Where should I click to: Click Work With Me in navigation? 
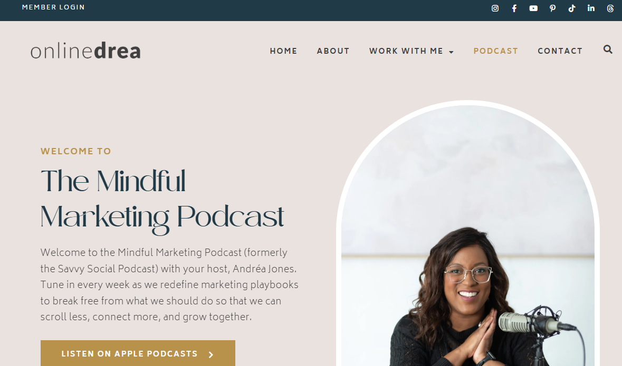tap(406, 51)
